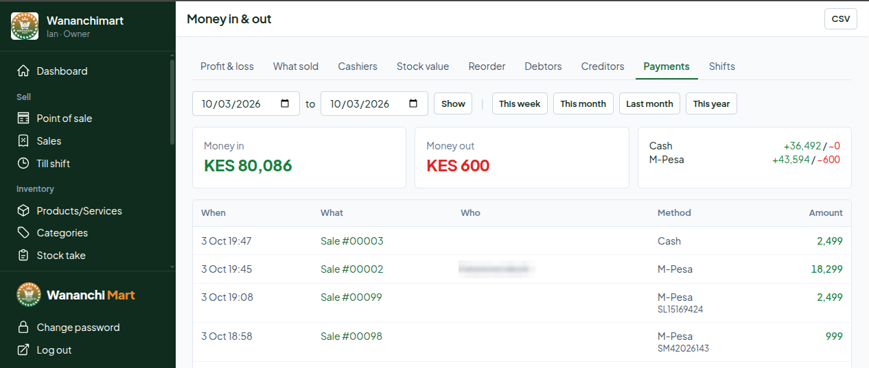
Task: Go to the Reorder tab
Action: tap(487, 66)
